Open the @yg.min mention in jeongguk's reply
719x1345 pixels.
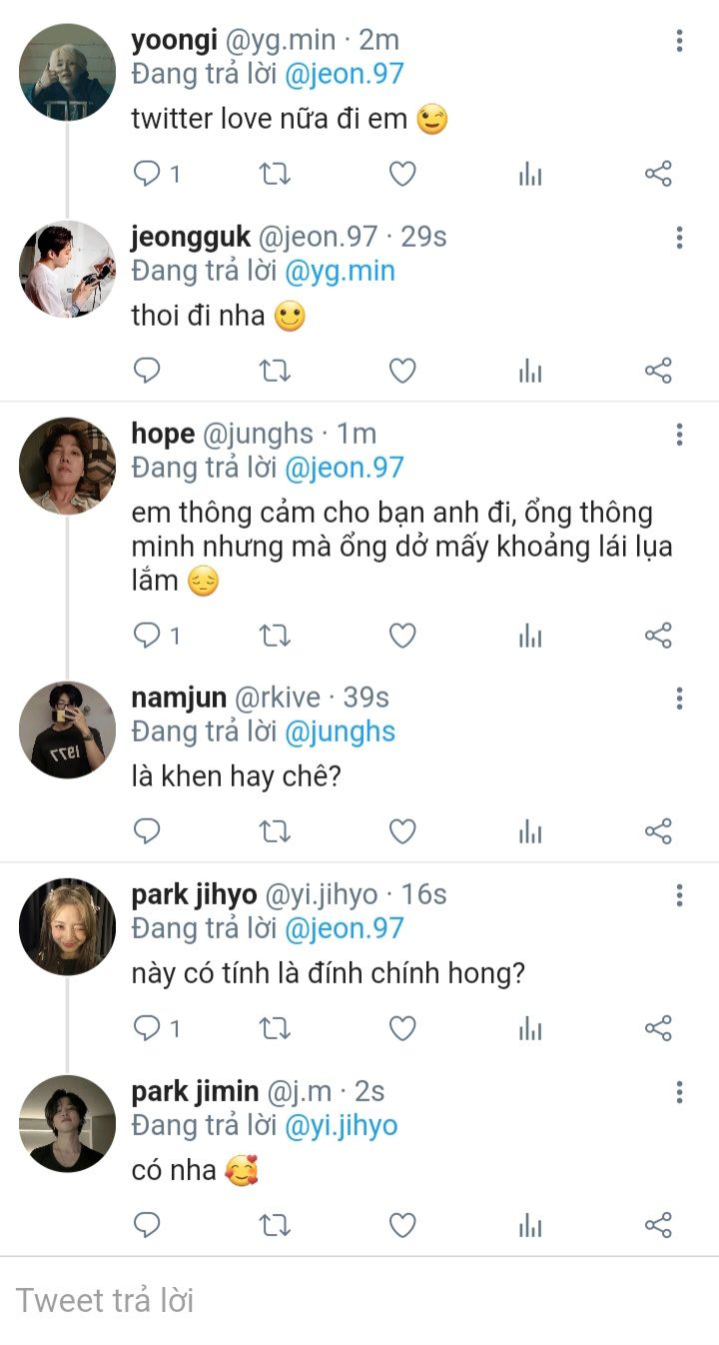pyautogui.click(x=341, y=271)
